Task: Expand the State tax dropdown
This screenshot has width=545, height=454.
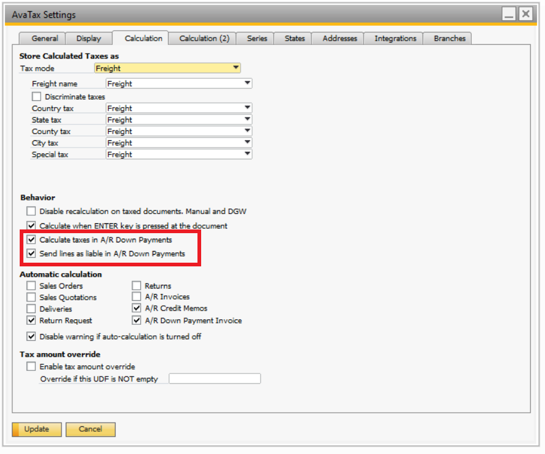Action: click(178, 119)
